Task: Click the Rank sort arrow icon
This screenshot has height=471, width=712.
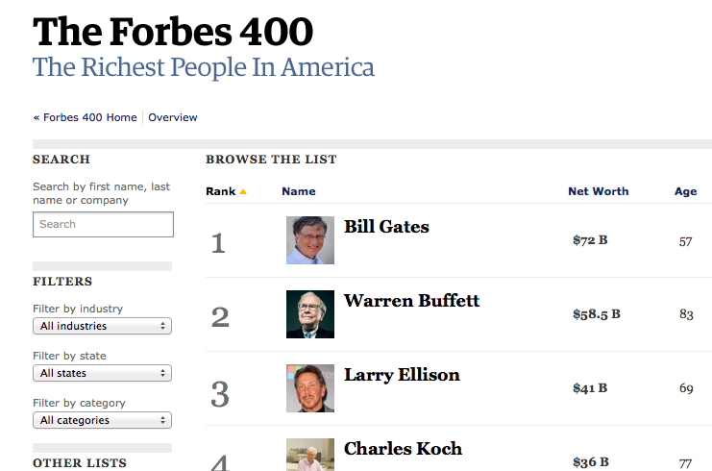Action: (243, 191)
